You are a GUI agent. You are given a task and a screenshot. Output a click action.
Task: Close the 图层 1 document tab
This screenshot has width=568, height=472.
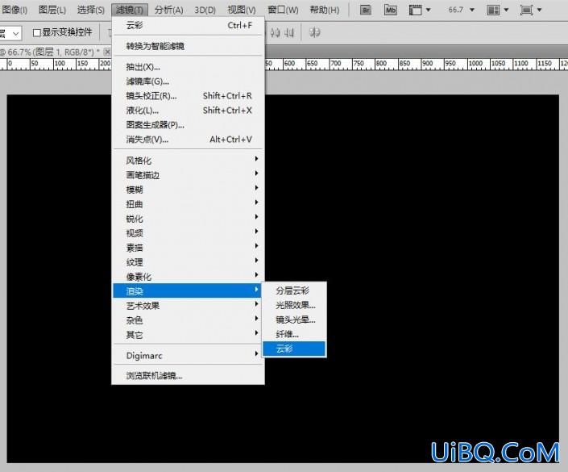click(x=107, y=52)
